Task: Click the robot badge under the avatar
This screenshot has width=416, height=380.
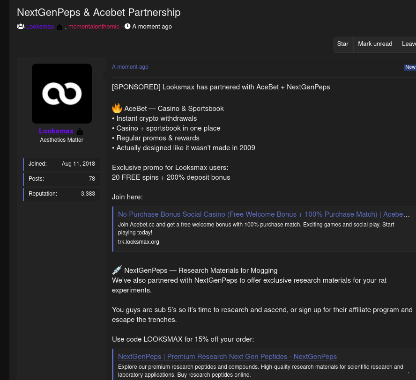Action: 80,132
